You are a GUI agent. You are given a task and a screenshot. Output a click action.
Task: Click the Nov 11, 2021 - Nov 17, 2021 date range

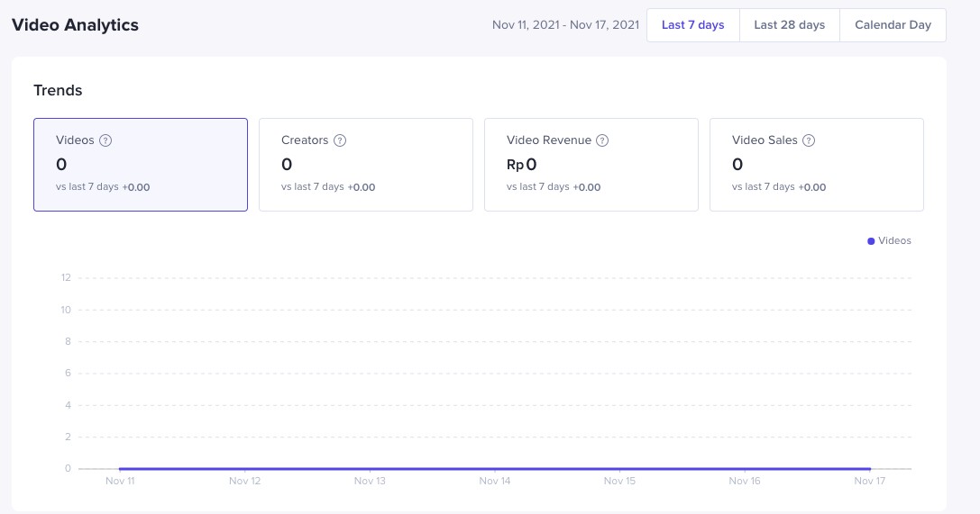tap(565, 25)
